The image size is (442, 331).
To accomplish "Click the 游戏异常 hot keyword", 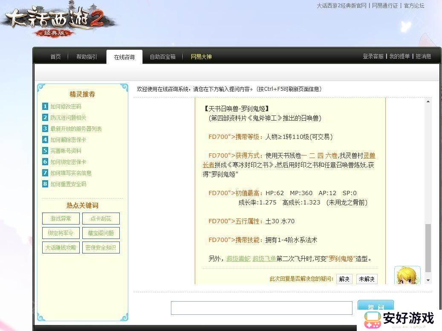I will [61, 219].
